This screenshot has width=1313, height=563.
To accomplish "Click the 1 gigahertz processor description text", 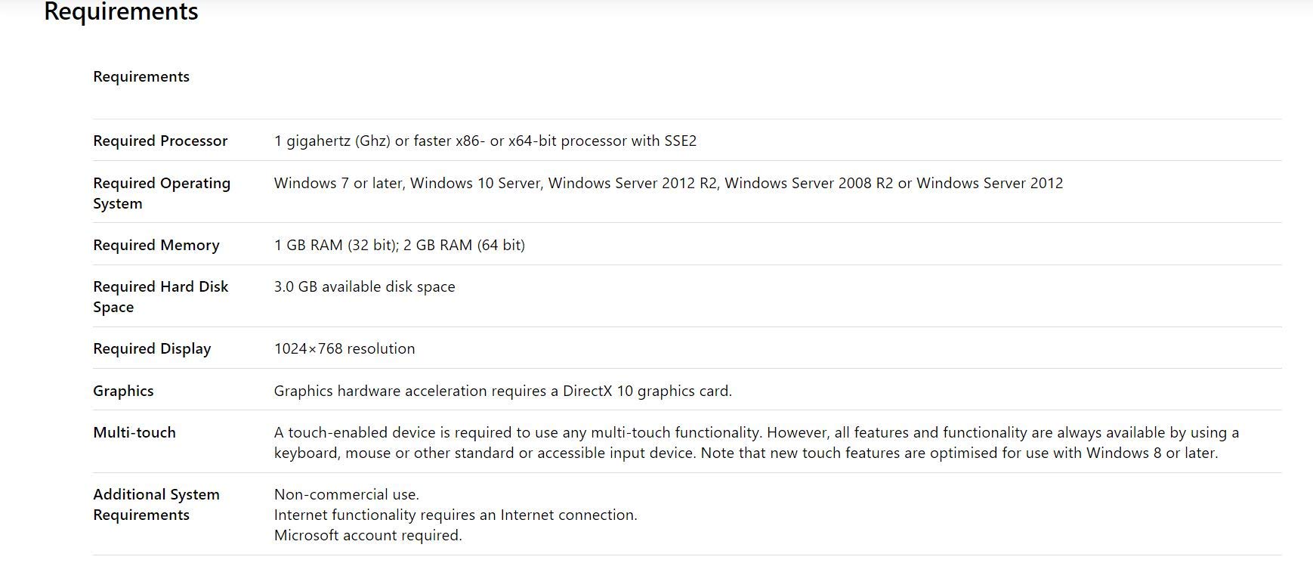I will pyautogui.click(x=485, y=141).
